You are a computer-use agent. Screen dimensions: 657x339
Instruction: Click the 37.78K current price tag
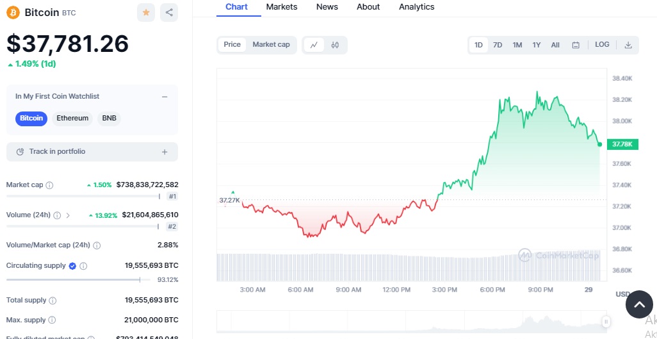coord(622,144)
